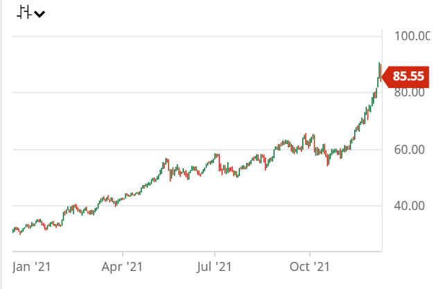Click the mid-May candlestick peak near 57
Image resolution: width=434 pixels, height=289 pixels.
coord(166,162)
